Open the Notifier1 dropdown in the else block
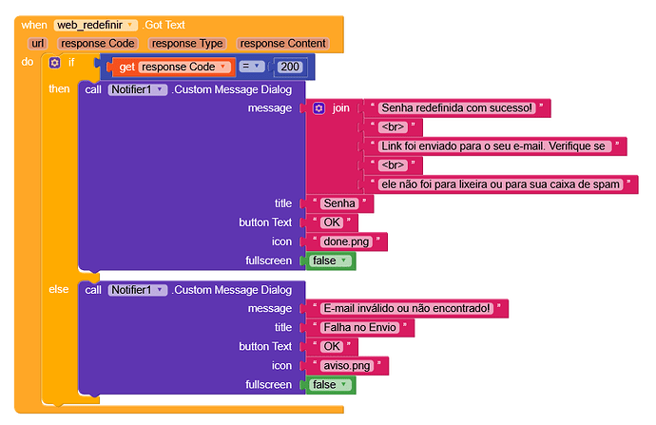This screenshot has height=425, width=656. click(137, 290)
